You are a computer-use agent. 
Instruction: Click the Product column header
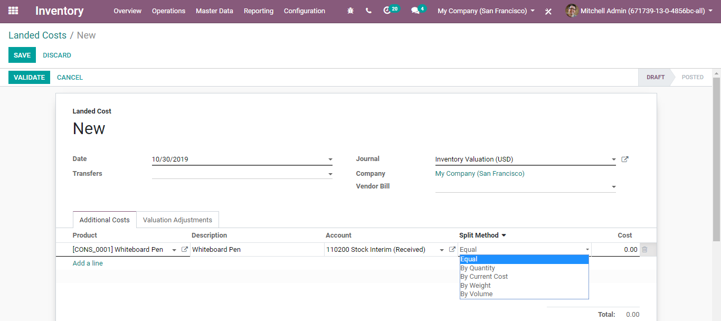[x=85, y=235]
